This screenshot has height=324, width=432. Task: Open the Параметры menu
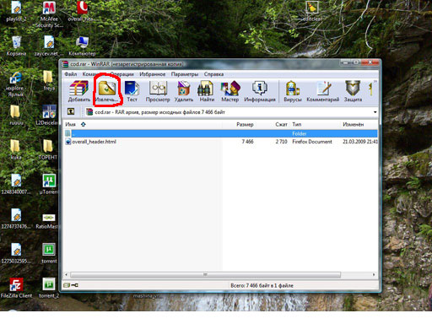click(x=185, y=74)
